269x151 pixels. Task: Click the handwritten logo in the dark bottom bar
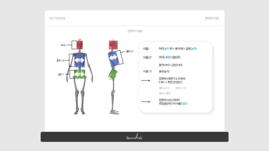[134, 137]
